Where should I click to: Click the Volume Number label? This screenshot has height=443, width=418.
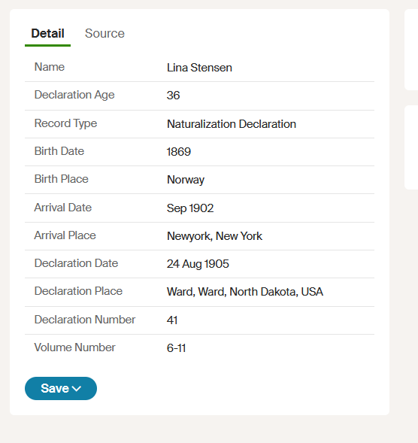(x=74, y=347)
